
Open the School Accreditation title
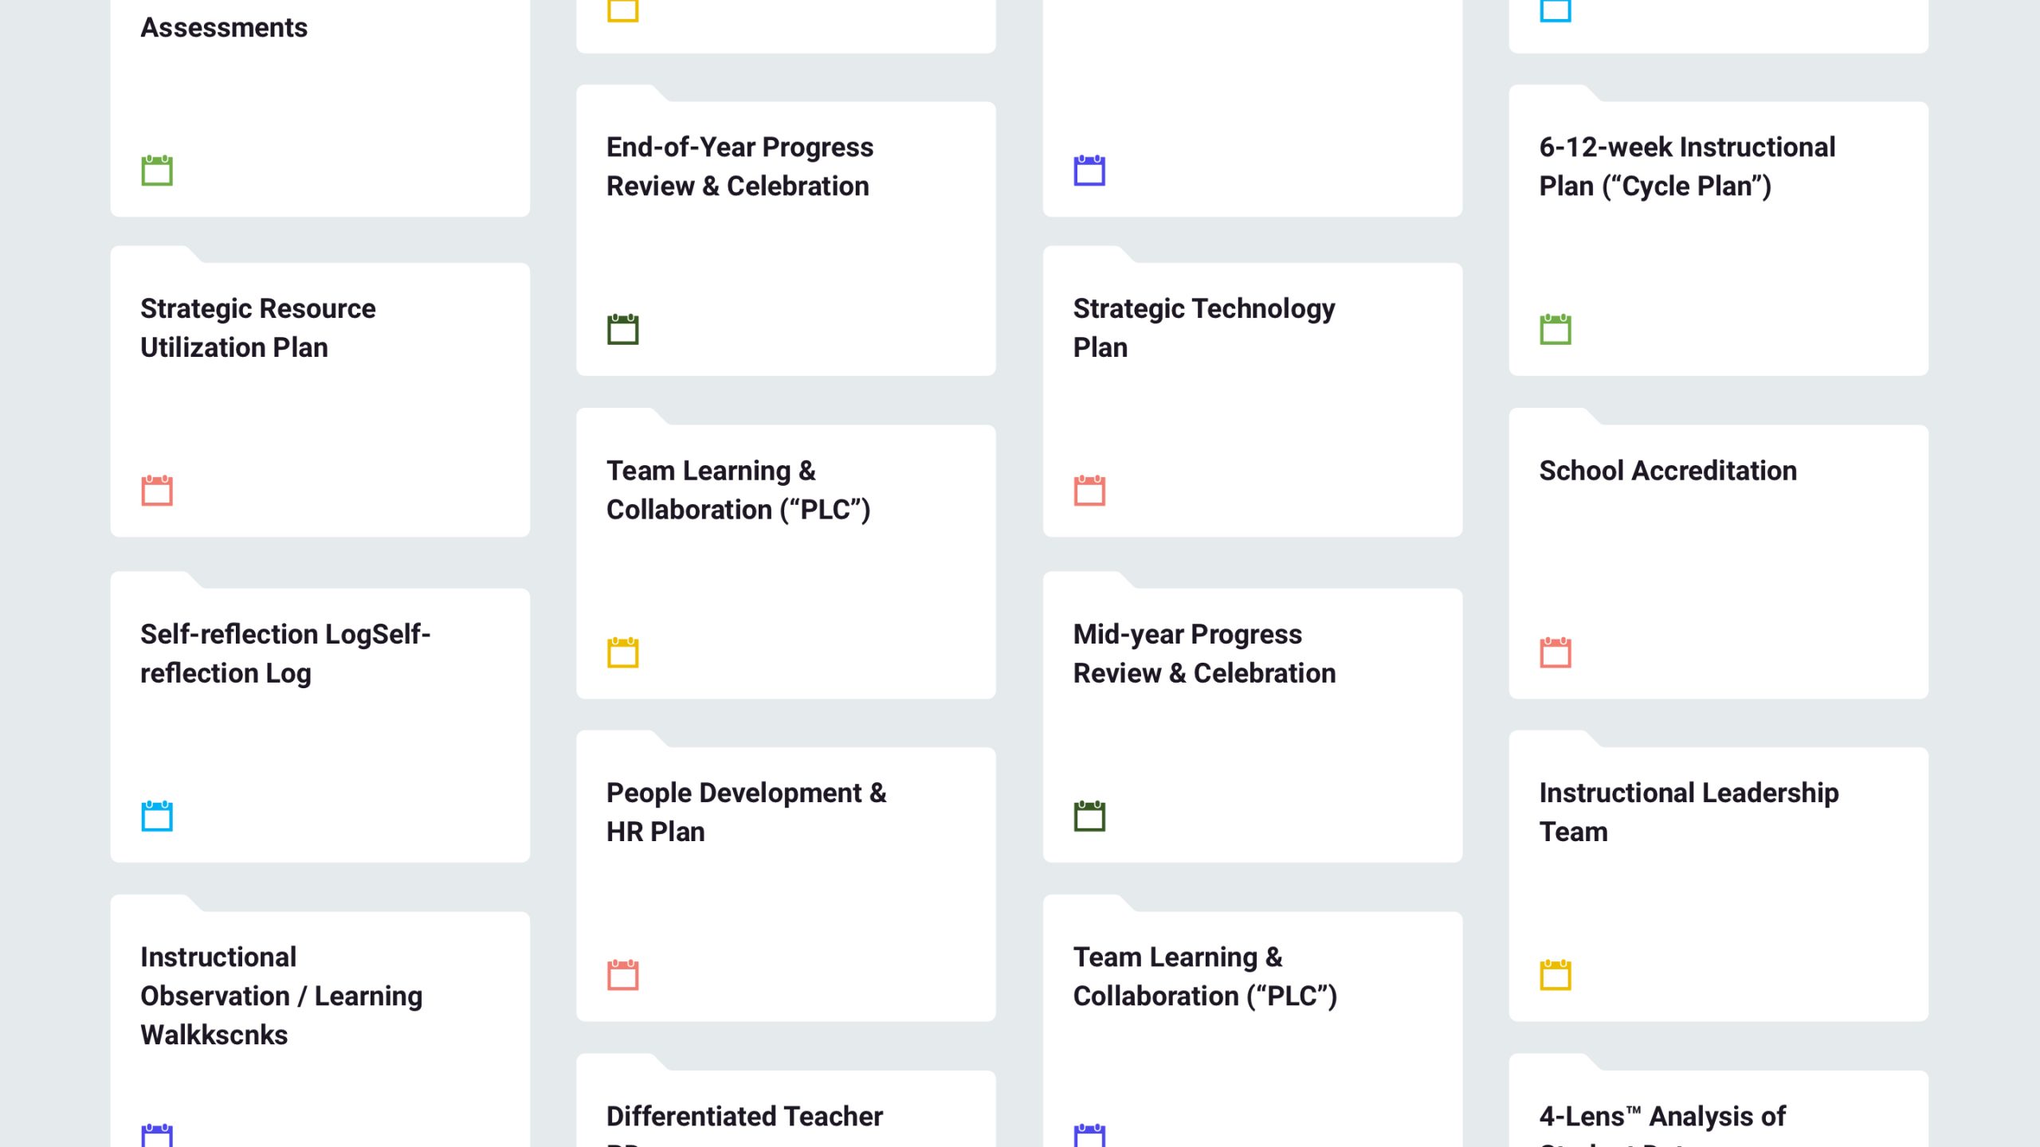click(x=1667, y=471)
